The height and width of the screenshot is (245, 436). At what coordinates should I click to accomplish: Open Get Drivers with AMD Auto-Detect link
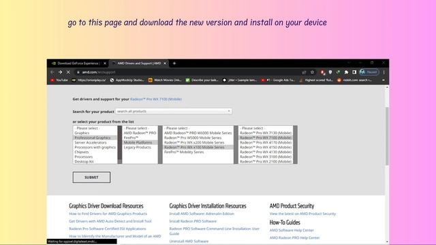tap(110, 221)
